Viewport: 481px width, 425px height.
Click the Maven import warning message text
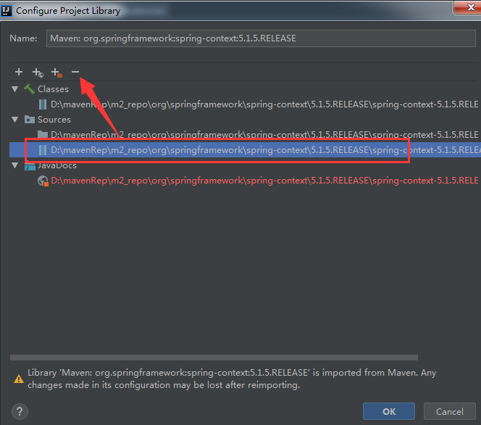click(x=232, y=379)
